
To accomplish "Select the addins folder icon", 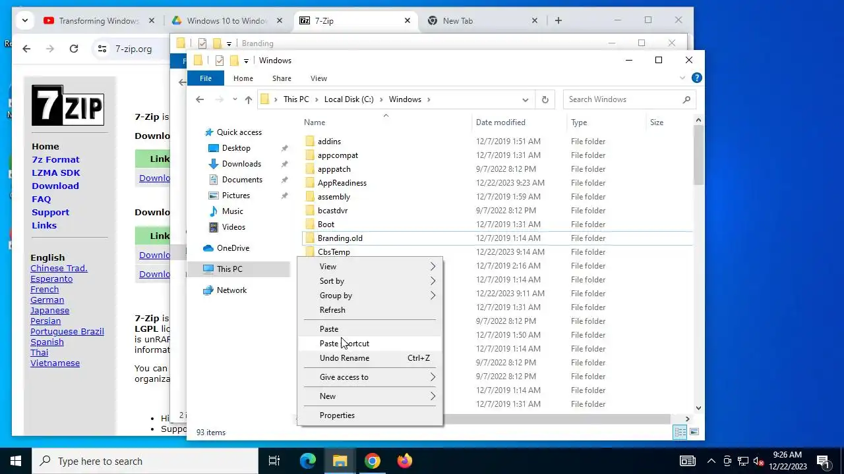I will (310, 142).
